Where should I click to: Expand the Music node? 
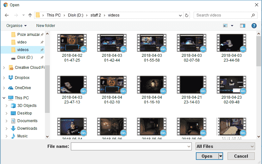click(x=7, y=136)
